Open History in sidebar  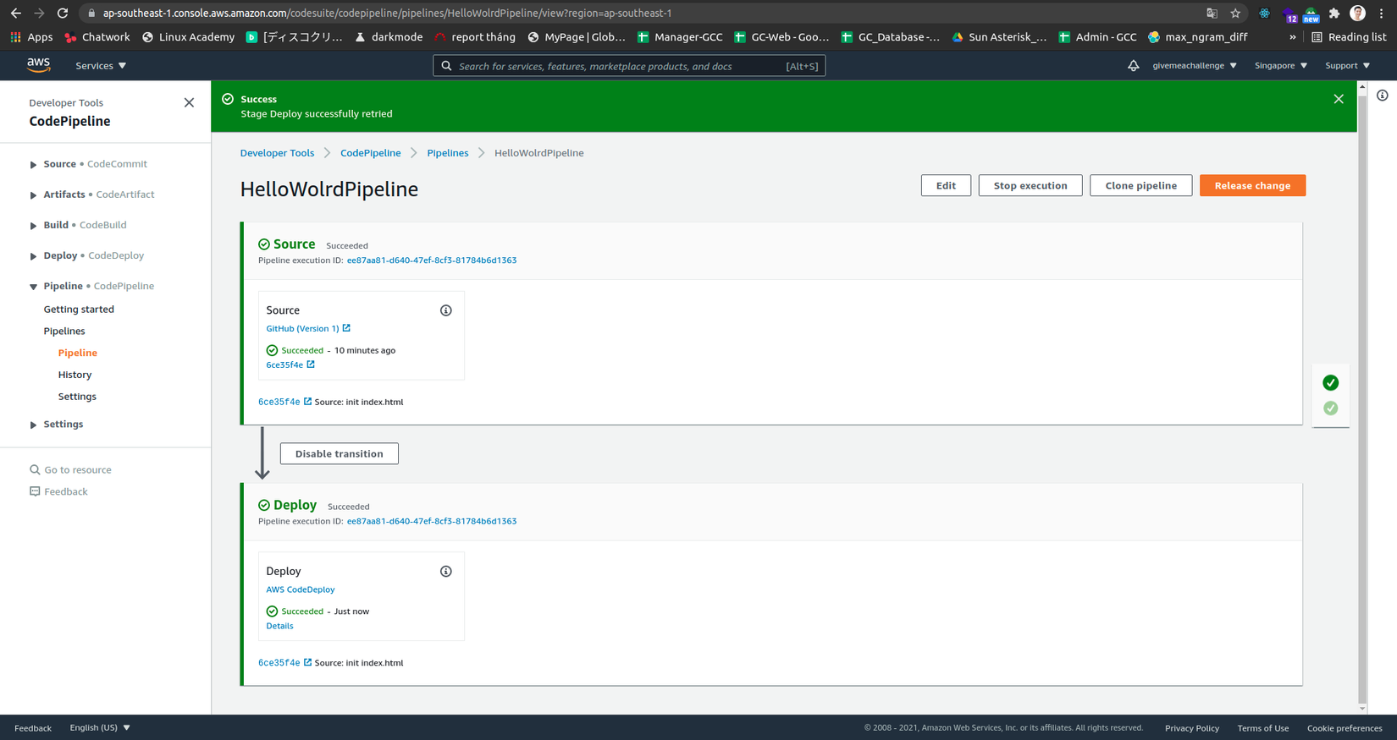coord(75,375)
